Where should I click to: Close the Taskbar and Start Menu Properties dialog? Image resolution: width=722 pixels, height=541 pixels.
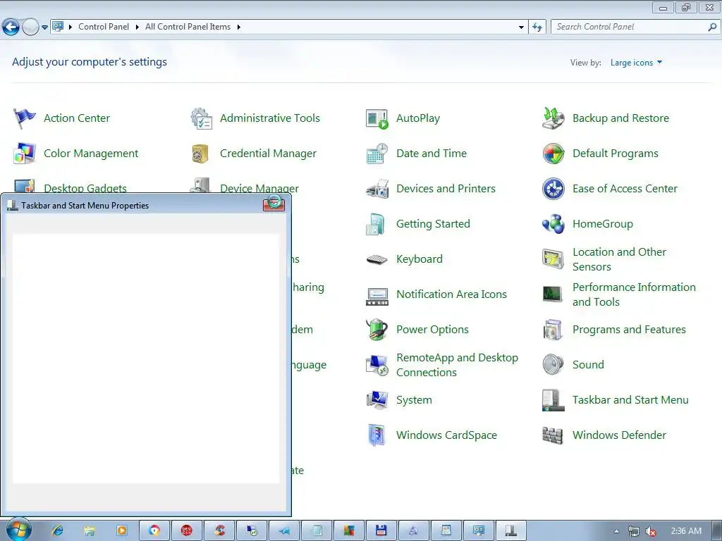pos(274,204)
